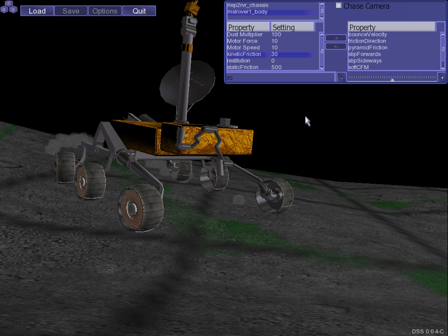Click the Setting column header
The image size is (448, 336).
pos(293,27)
